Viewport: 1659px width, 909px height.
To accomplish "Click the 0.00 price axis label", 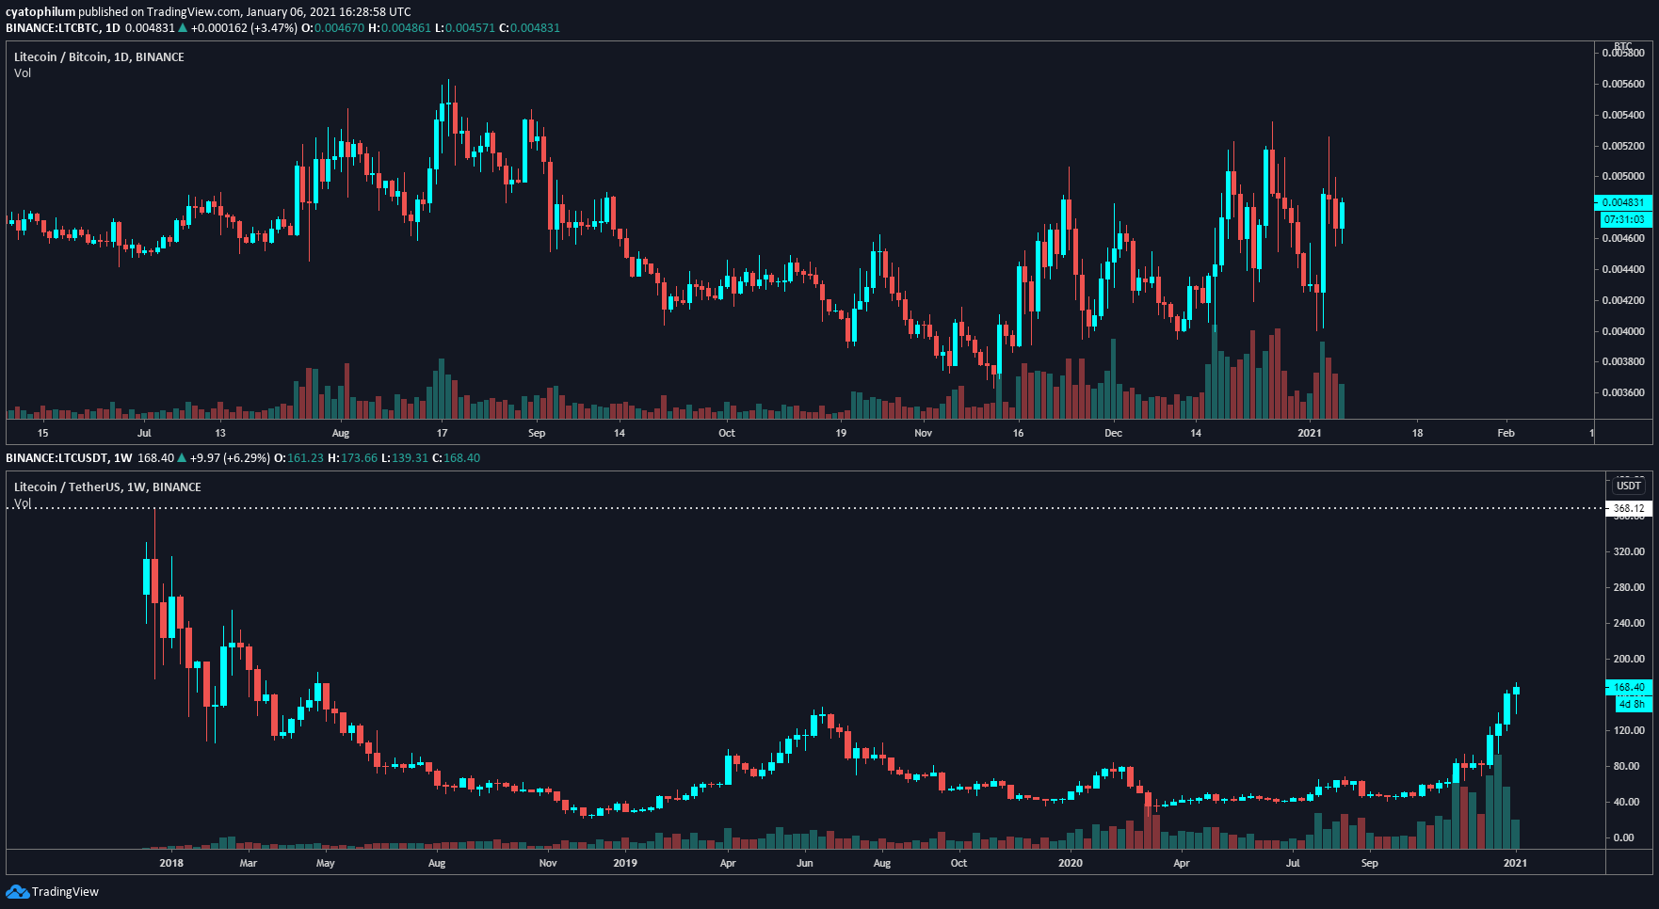I will pos(1623,837).
